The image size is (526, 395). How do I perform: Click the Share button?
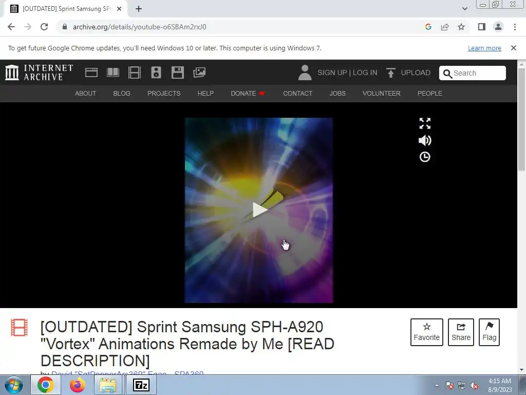click(461, 332)
